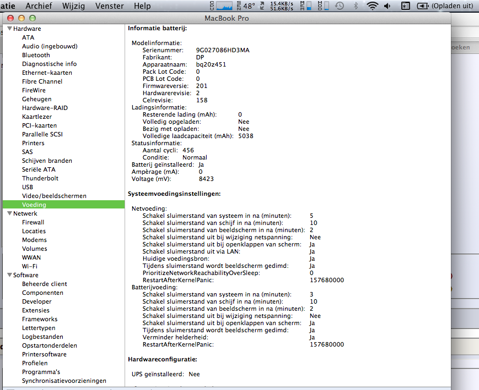Select Parallelle SCSI item
The image size is (479, 390).
coord(42,134)
